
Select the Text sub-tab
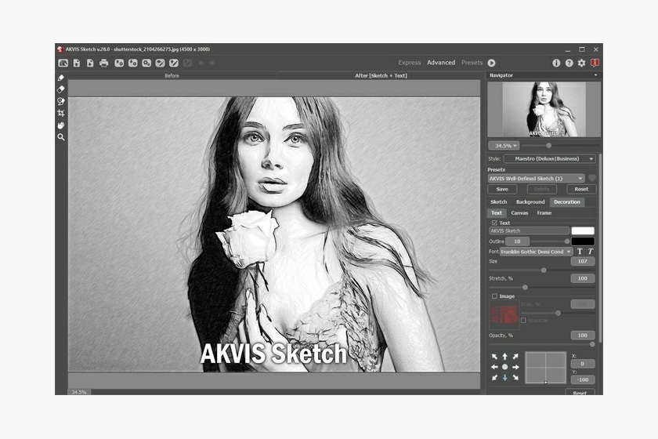tap(497, 213)
